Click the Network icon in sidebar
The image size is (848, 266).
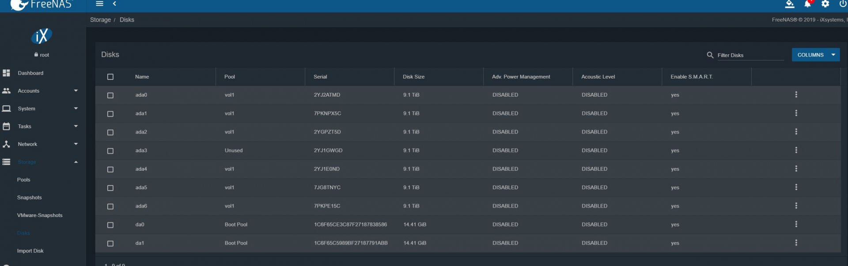click(6, 144)
